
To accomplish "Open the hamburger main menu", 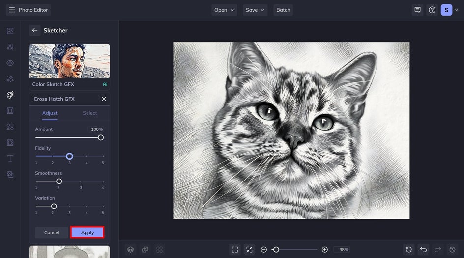I will click(12, 10).
